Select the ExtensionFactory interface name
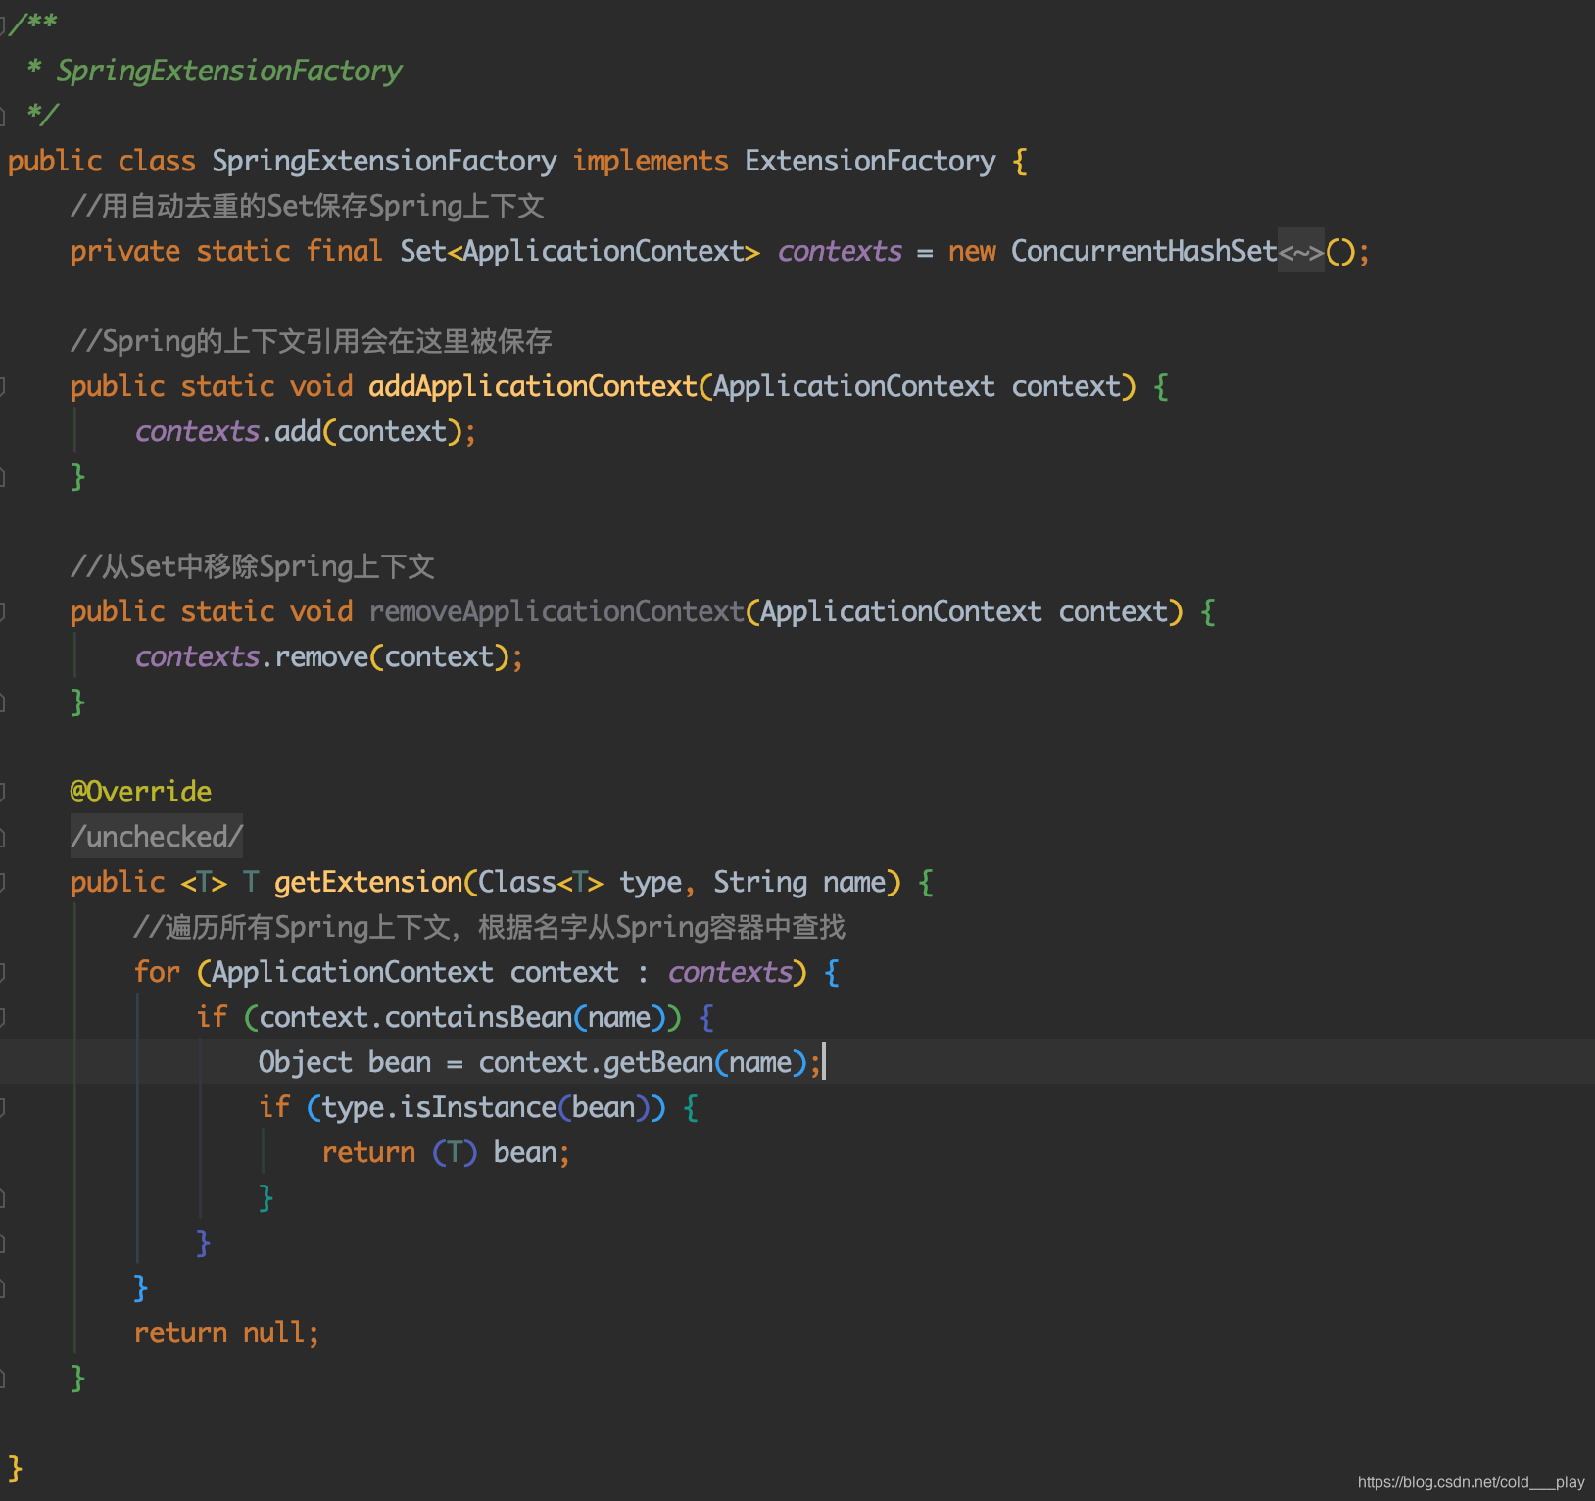Screen dimensions: 1595x1501 coord(870,161)
